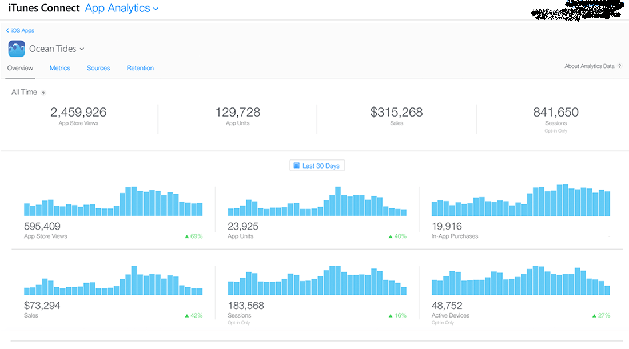Click the iTunes Connect title

pyautogui.click(x=44, y=8)
